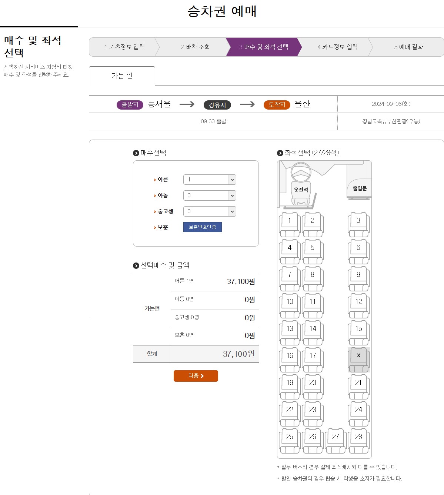This screenshot has width=444, height=495.
Task: Click the 출발지 departure badge 동서울
Action: tap(129, 104)
